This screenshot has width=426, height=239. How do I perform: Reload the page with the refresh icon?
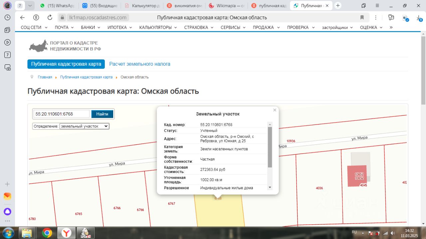coord(50,18)
